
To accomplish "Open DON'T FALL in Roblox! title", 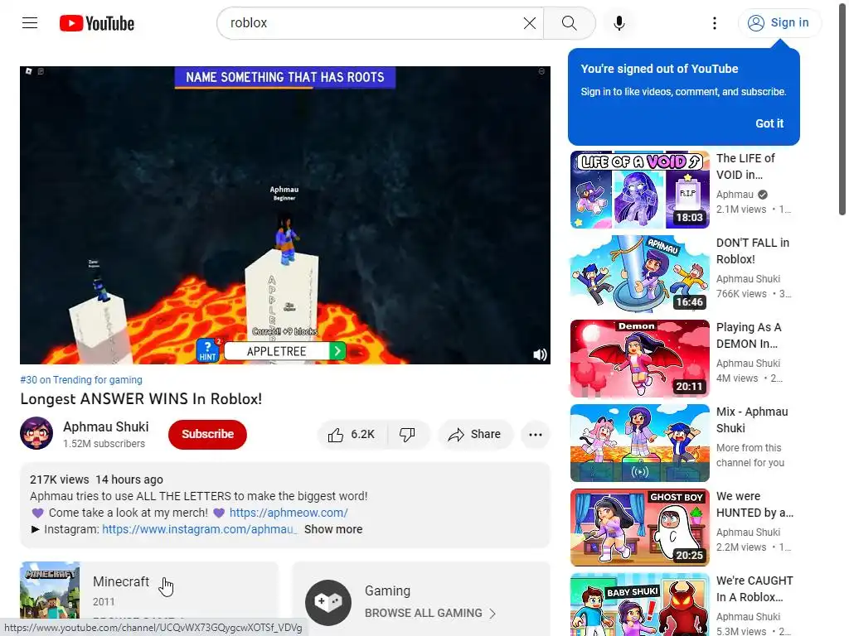I will tap(753, 251).
